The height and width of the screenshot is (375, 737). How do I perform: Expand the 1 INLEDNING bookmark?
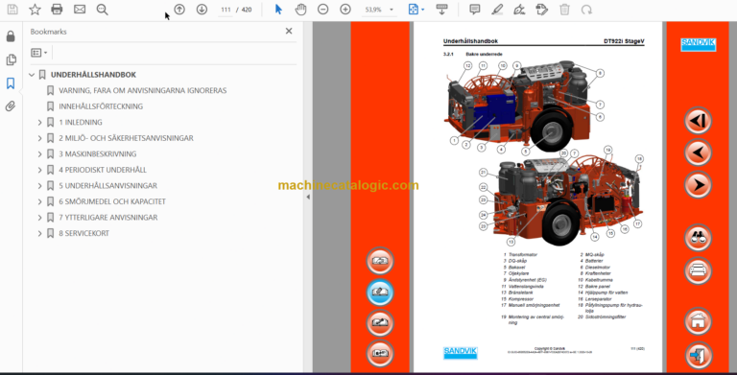coord(40,122)
